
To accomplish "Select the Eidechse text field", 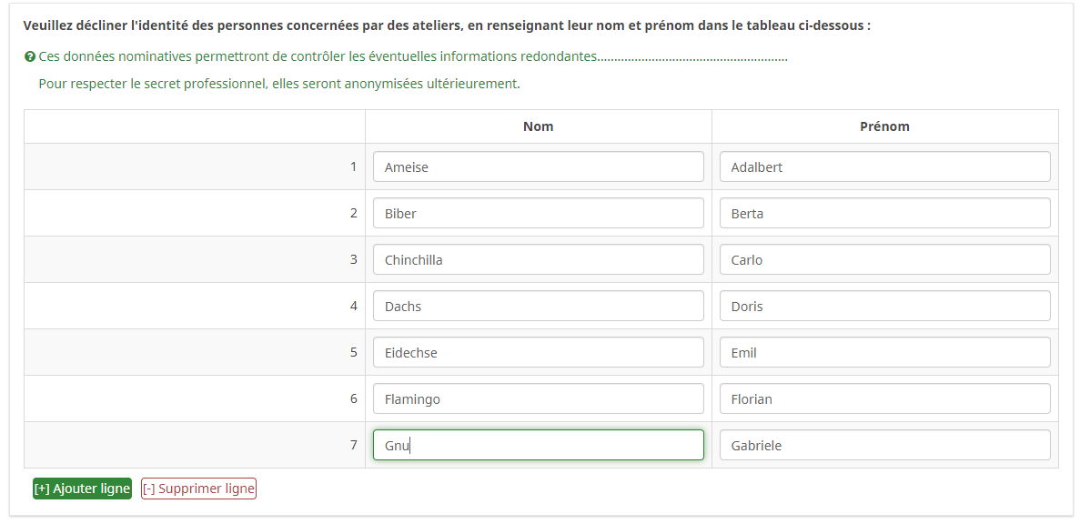I will [x=538, y=353].
